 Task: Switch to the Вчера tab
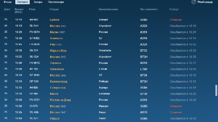8,2
